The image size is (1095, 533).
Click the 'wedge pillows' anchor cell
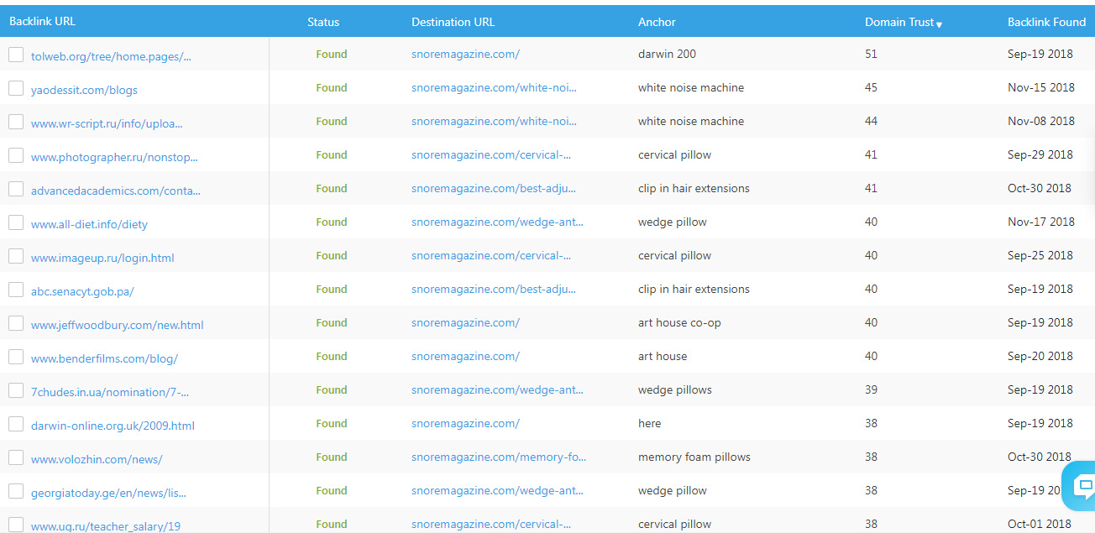(675, 389)
